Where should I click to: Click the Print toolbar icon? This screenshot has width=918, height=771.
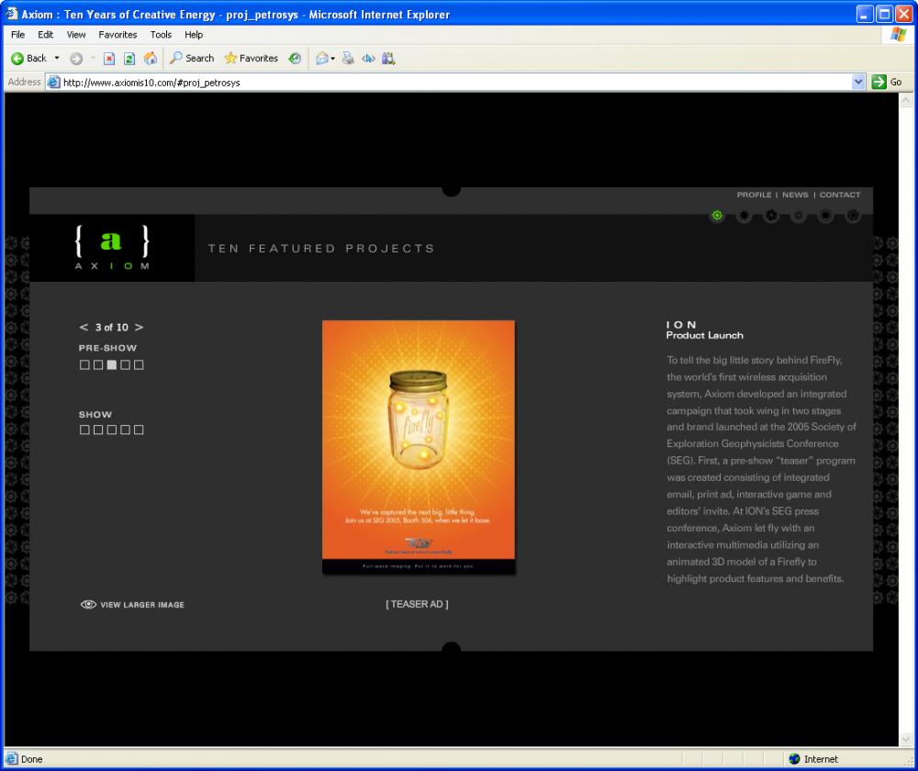coord(348,58)
